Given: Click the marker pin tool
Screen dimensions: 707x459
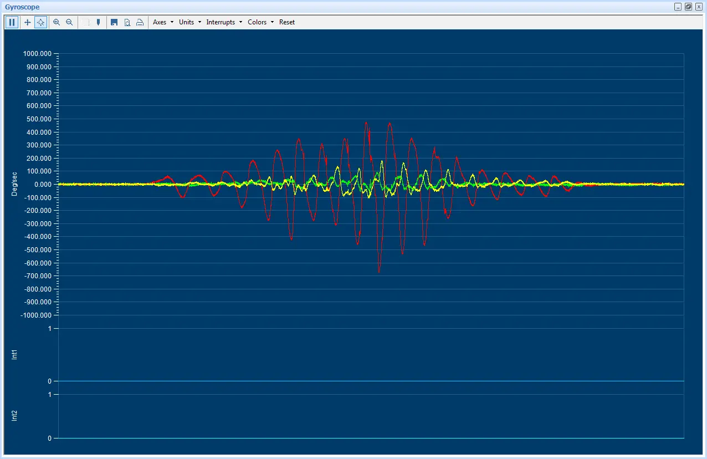Looking at the screenshot, I should pyautogui.click(x=98, y=22).
